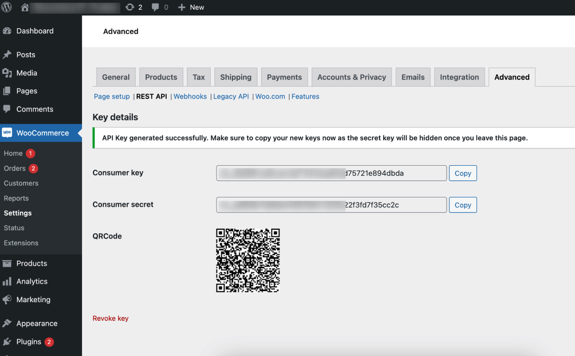Click the Plugins plug icon
Viewport: 575px width, 356px height.
tap(7, 342)
